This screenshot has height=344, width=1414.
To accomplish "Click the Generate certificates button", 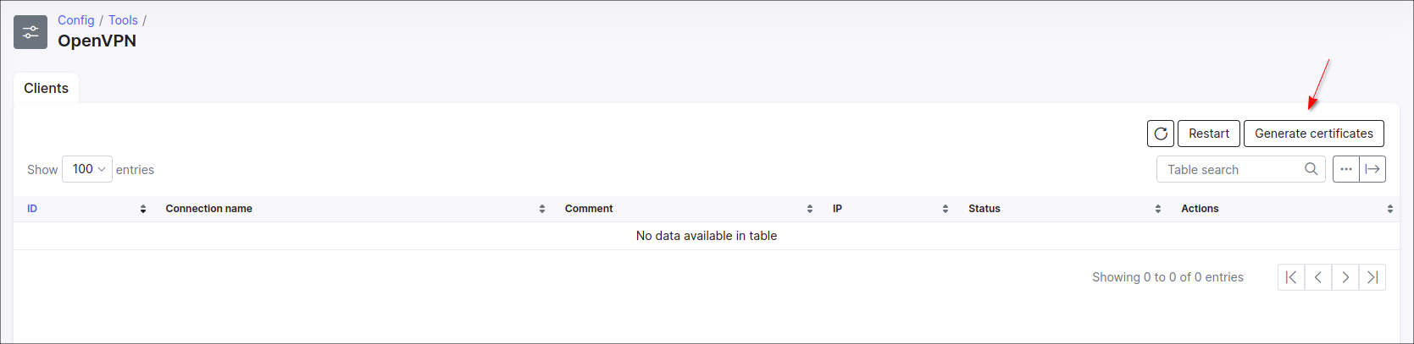I will [1313, 134].
